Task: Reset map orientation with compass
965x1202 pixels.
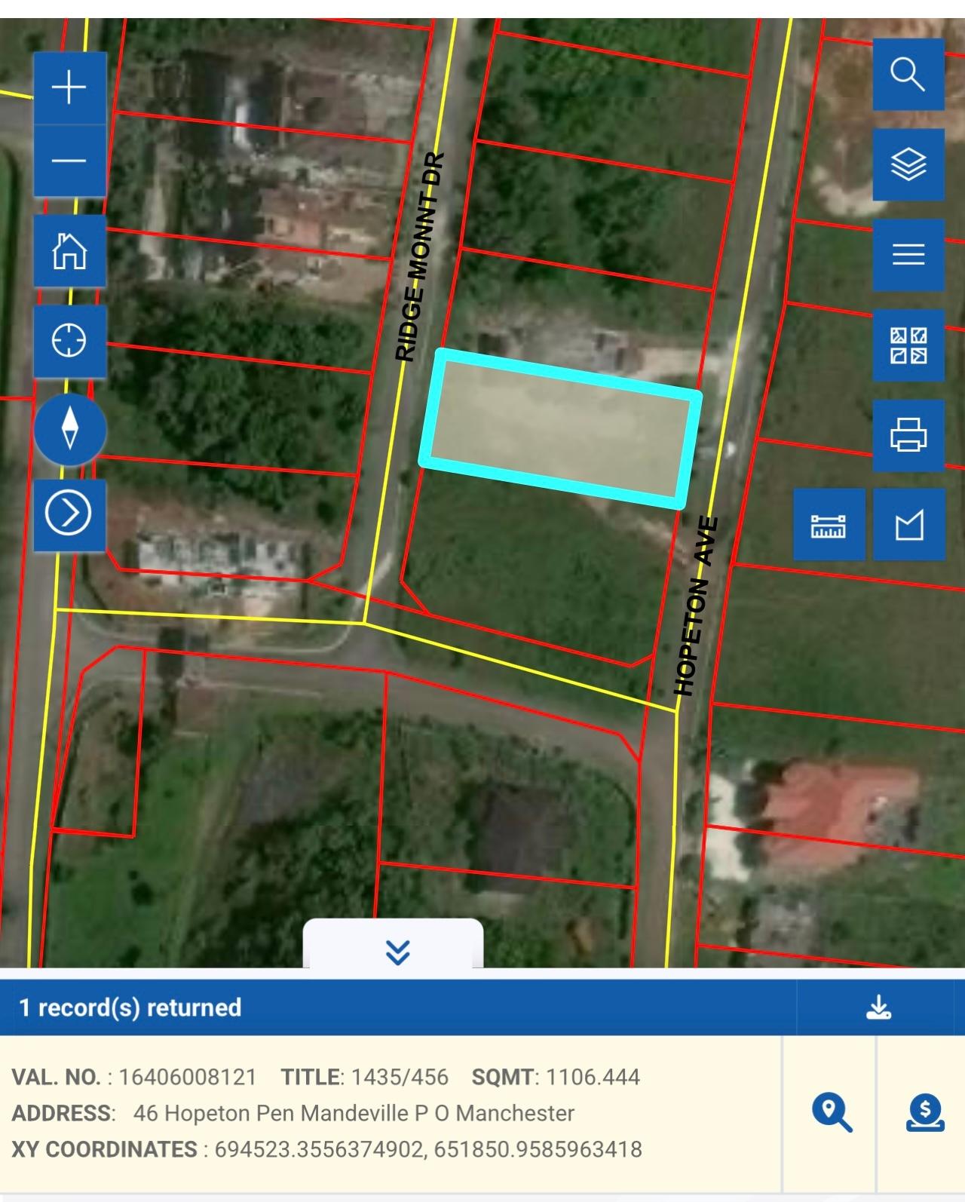Action: click(x=70, y=428)
